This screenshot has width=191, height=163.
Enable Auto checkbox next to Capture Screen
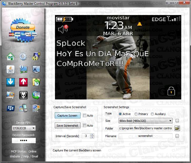click(x=84, y=115)
